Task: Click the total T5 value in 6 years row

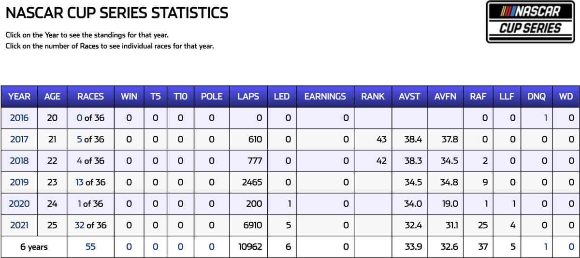Action: tap(155, 246)
